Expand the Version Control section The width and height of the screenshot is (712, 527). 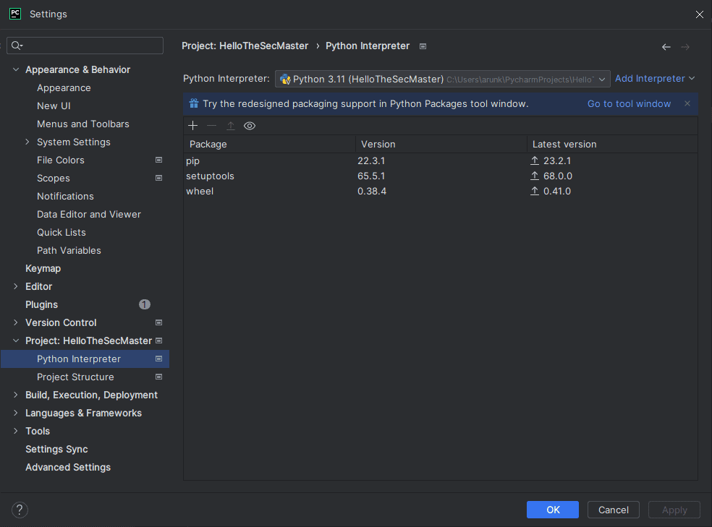pos(16,322)
